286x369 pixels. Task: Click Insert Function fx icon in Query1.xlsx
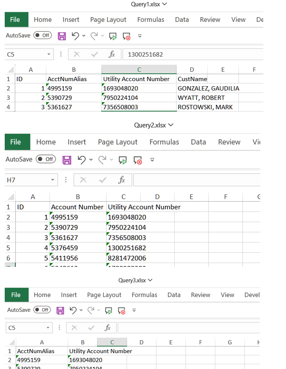[112, 54]
